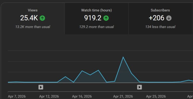Click '13.2K more than usual' text
This screenshot has width=193, height=99.
33,27
